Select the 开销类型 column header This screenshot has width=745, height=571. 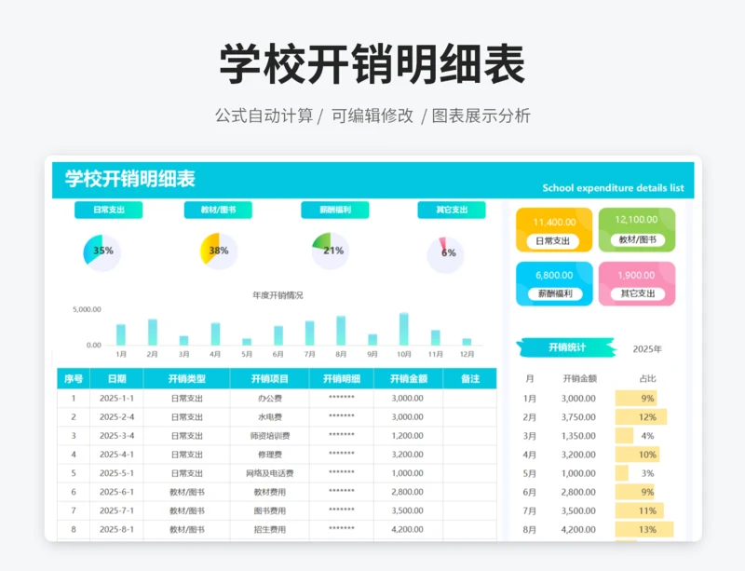point(187,379)
